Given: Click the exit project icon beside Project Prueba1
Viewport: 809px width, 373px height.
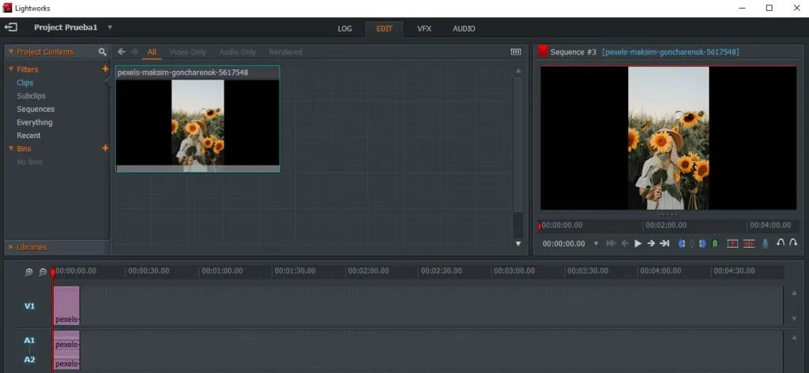Looking at the screenshot, I should pyautogui.click(x=10, y=28).
